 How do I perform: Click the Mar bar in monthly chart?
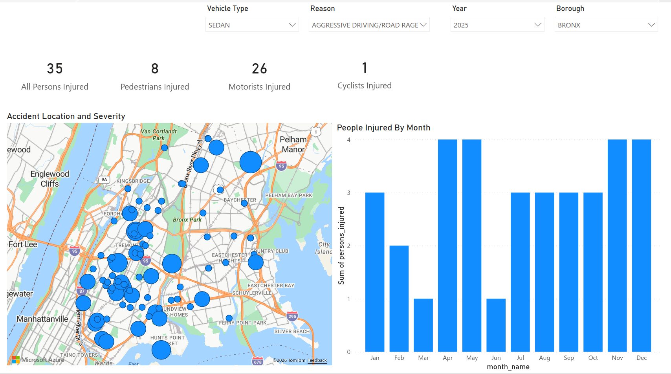[423, 325]
